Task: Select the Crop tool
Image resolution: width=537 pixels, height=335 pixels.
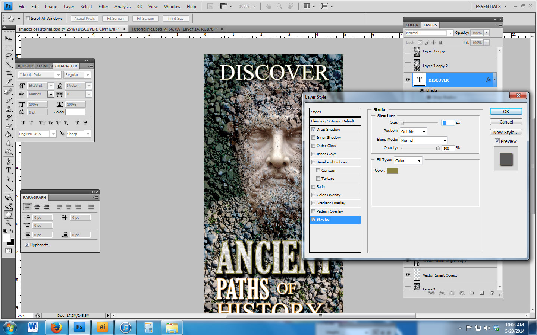Action: [9, 73]
